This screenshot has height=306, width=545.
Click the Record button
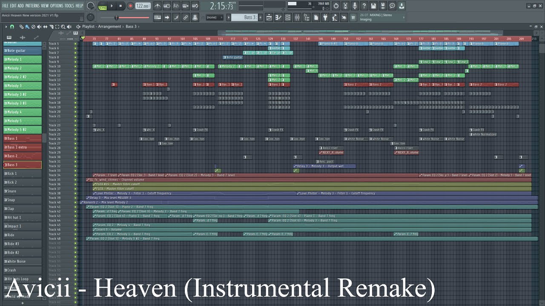(x=130, y=6)
